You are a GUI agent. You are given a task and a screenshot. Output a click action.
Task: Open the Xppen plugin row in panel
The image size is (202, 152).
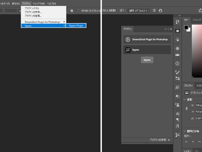point(147,50)
